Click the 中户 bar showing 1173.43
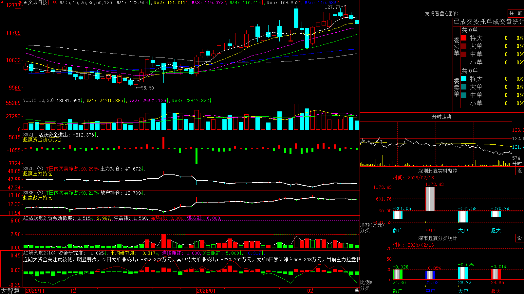524x294 pixels. tap(430, 199)
